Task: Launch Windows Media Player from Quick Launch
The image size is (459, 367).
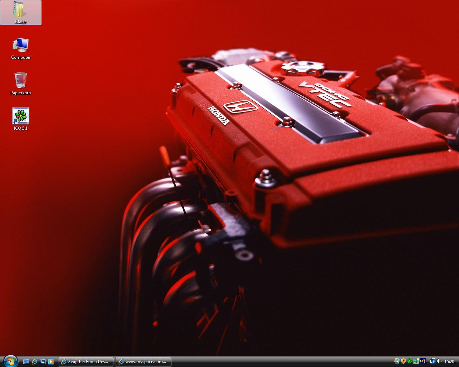Action: [51, 362]
